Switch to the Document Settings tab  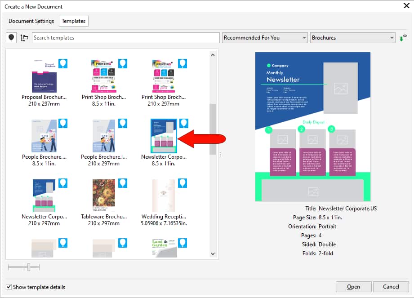[x=31, y=21]
